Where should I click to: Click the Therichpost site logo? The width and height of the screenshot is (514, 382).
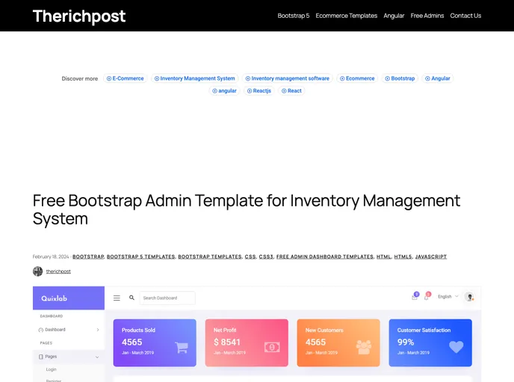tap(79, 16)
